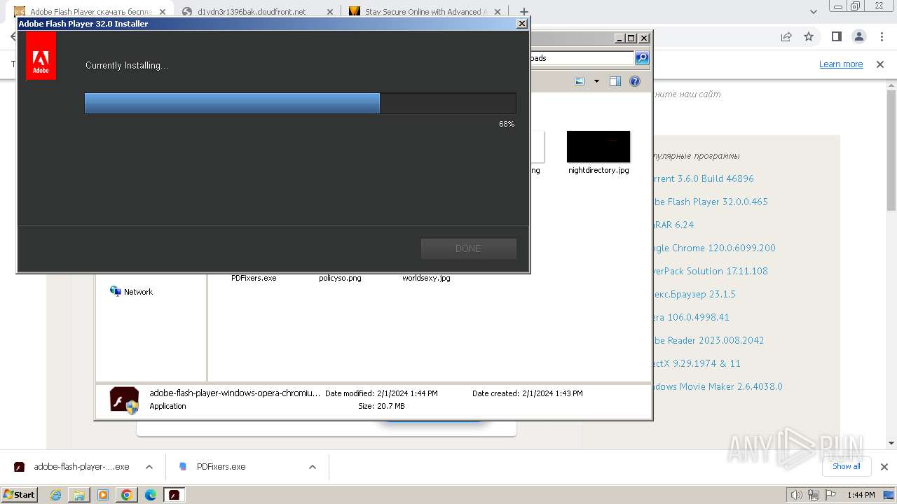This screenshot has height=504, width=897.
Task: Dismiss the infobar with its X
Action: click(x=880, y=64)
